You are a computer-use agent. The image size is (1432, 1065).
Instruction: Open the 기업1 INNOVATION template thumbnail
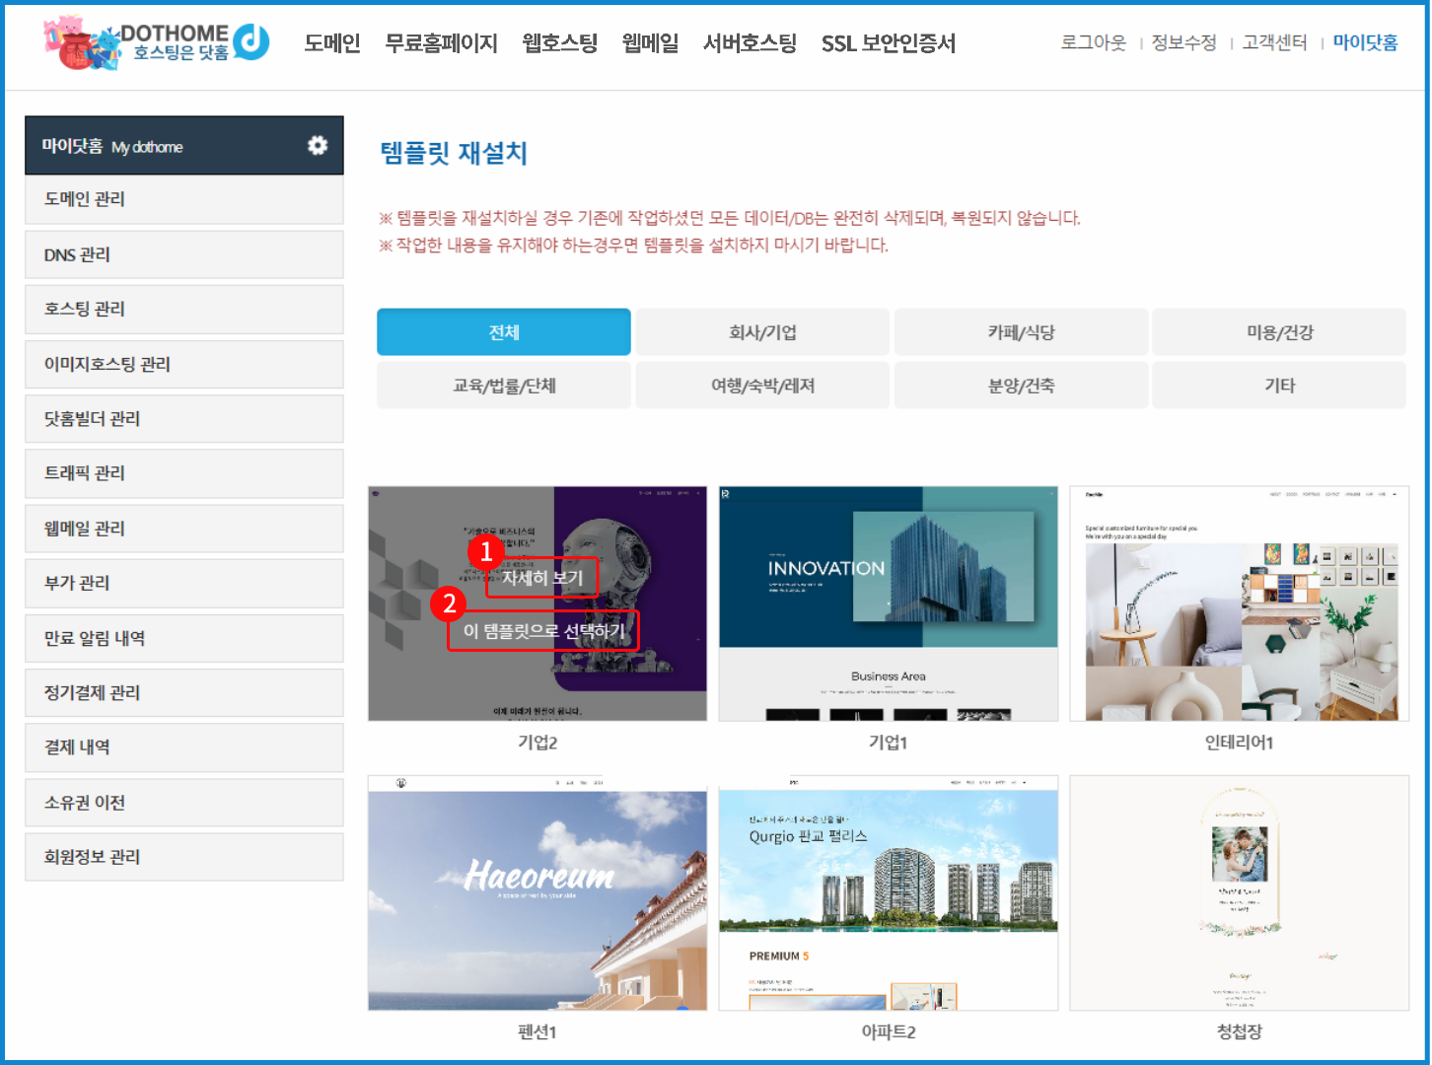coord(888,603)
